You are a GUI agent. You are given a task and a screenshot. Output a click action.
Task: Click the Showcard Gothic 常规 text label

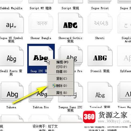pos(70,40)
